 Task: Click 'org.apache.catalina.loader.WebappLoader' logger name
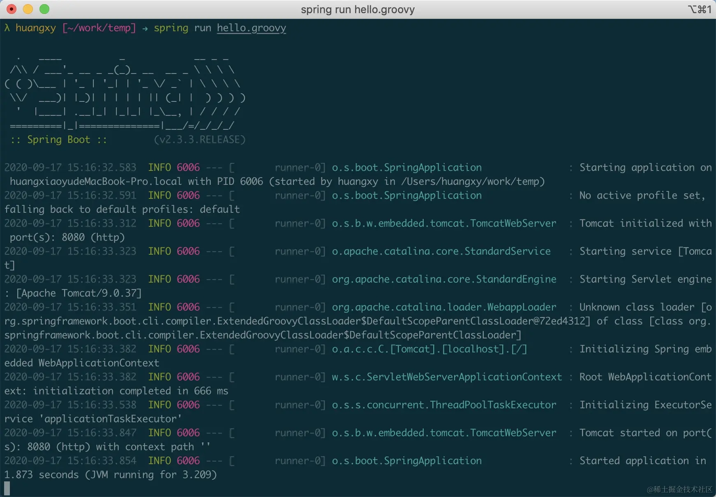[444, 307]
